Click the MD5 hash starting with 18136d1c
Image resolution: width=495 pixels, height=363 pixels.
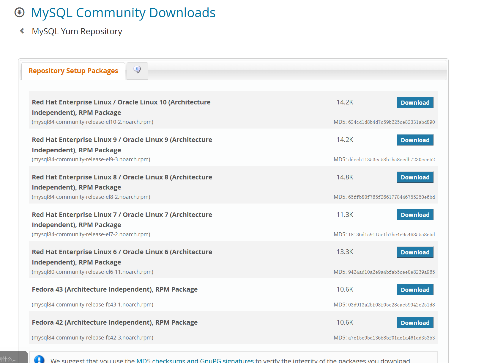392,234
